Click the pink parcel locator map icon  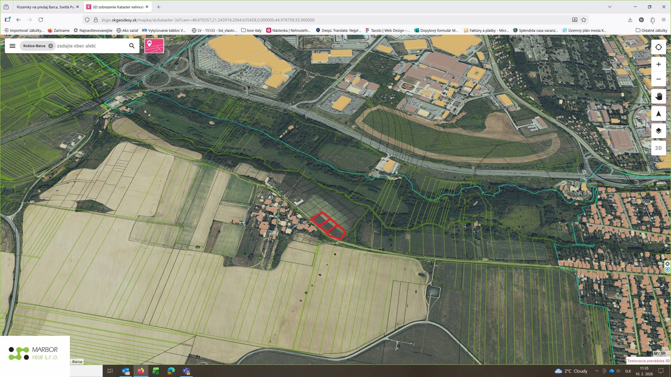click(x=154, y=46)
